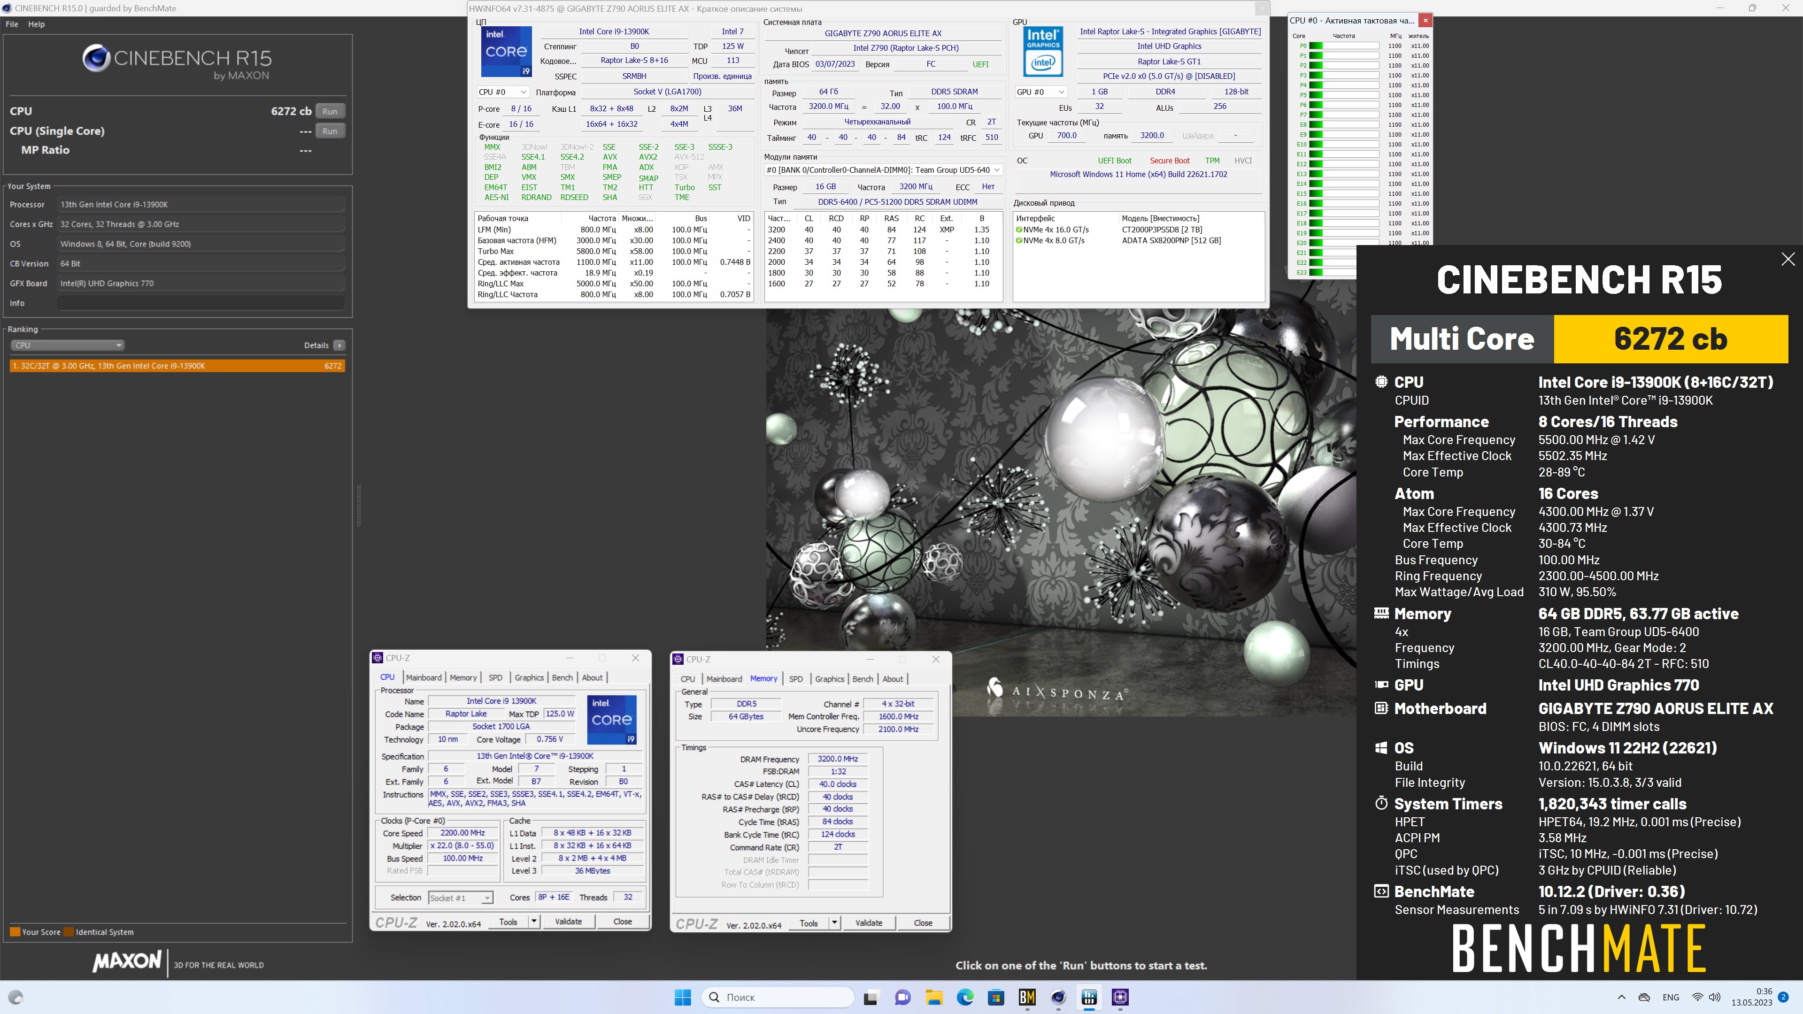This screenshot has width=1803, height=1014.
Task: Open the Tools dropdown arrow in CPU-Z CPU window
Action: tap(534, 922)
